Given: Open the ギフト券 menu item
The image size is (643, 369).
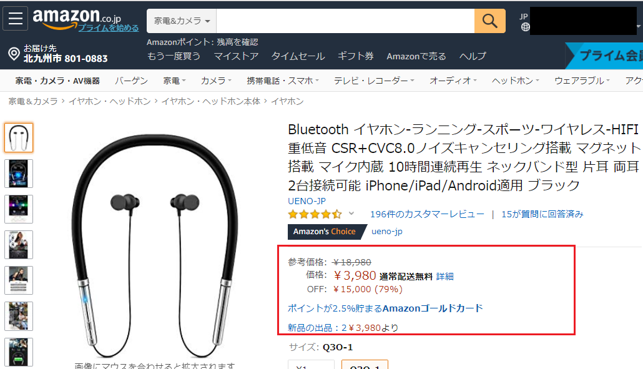Looking at the screenshot, I should coord(356,56).
